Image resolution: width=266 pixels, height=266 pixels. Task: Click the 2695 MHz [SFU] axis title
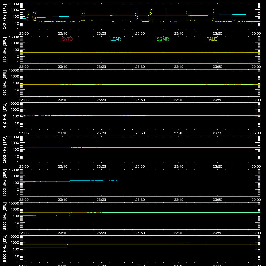(x=4, y=149)
